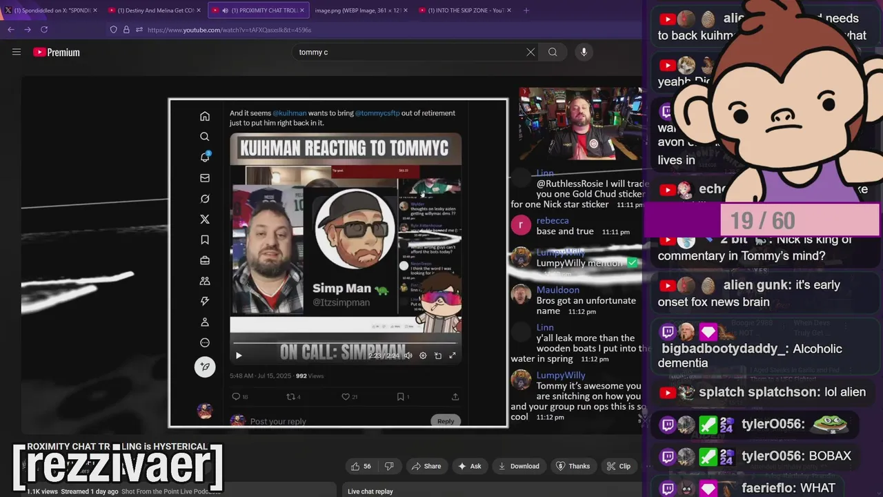The width and height of the screenshot is (883, 497).
Task: Click Home icon in the X sidebar
Action: click(x=205, y=117)
